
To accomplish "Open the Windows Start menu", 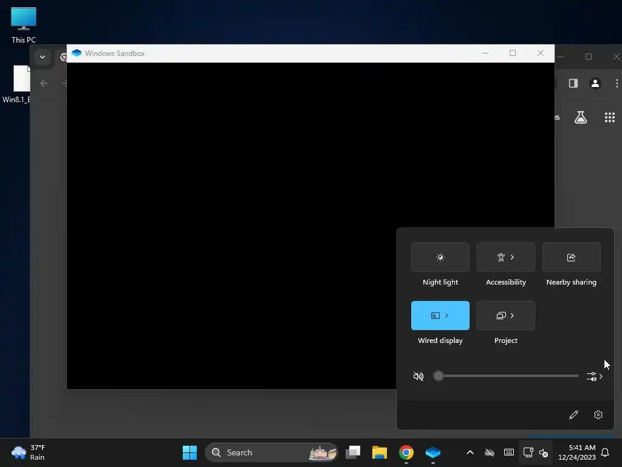I will (x=190, y=452).
